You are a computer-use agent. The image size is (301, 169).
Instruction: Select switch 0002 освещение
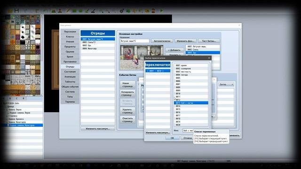click(191, 69)
